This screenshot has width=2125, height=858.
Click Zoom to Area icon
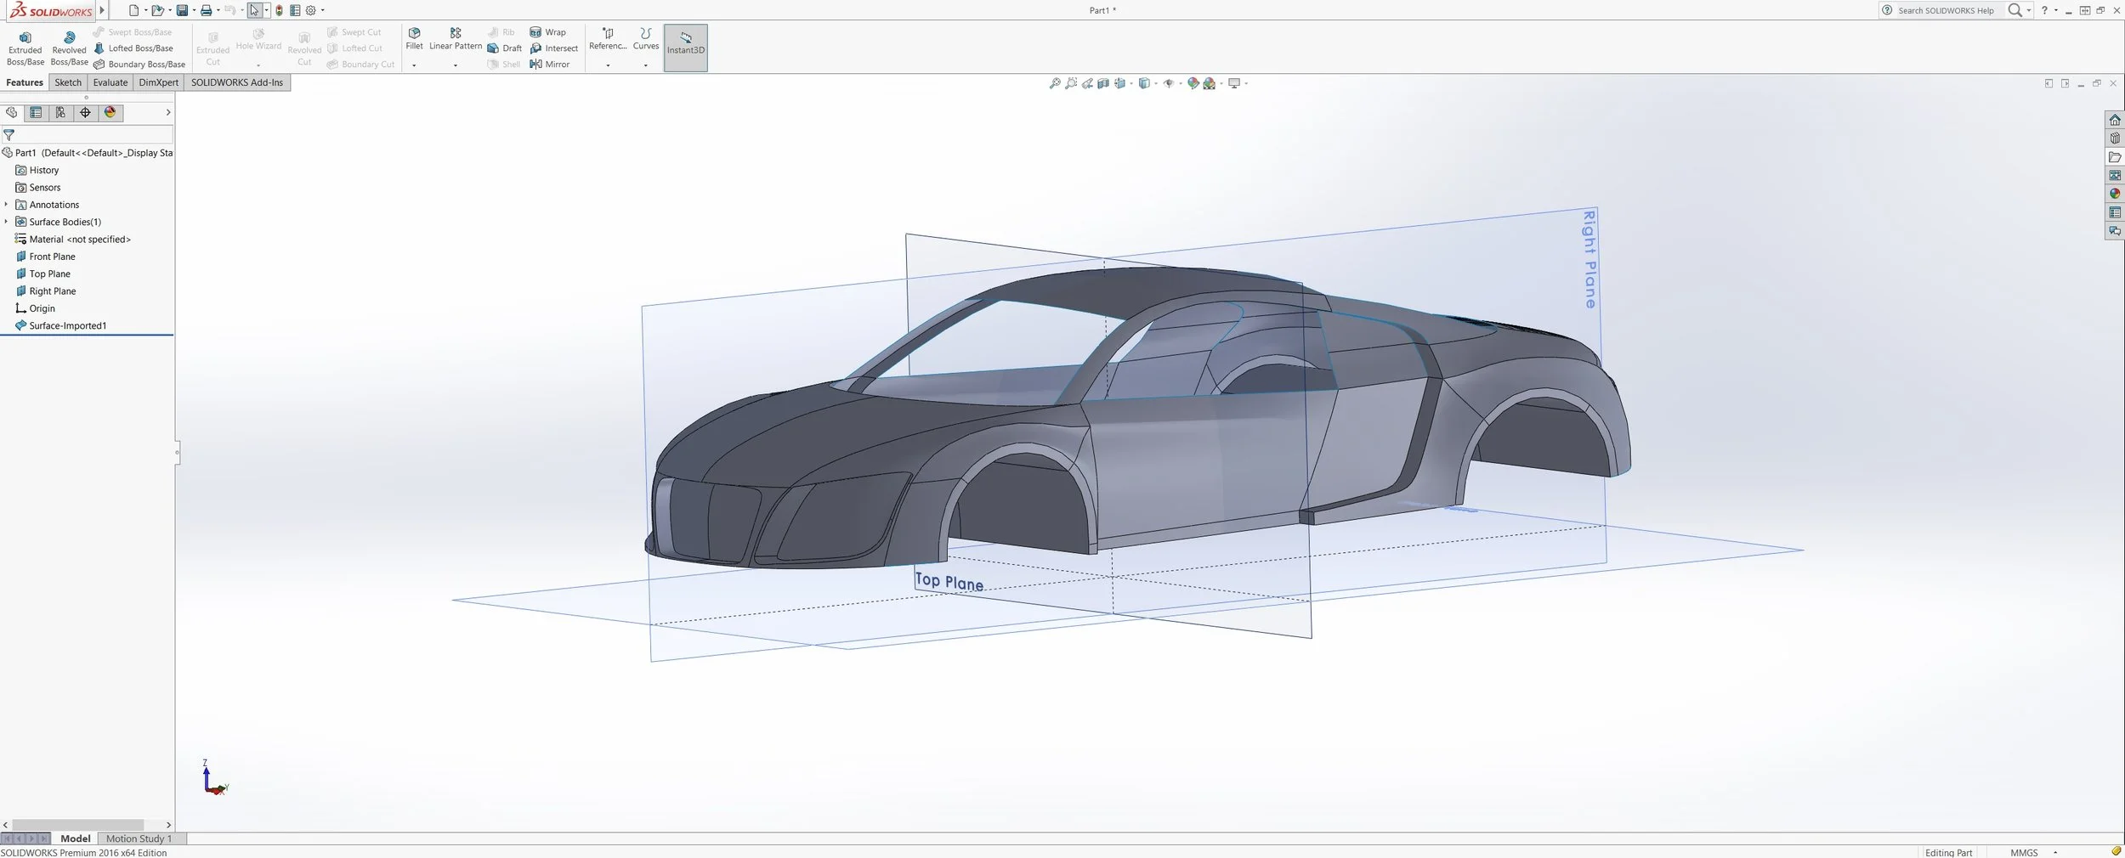1071,83
